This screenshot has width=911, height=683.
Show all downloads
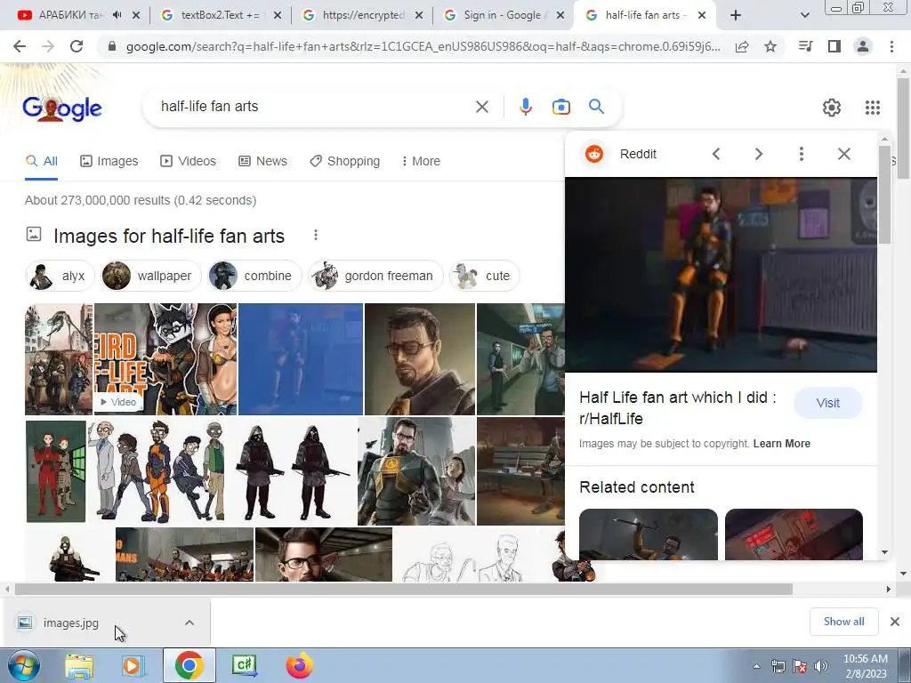pyautogui.click(x=843, y=622)
